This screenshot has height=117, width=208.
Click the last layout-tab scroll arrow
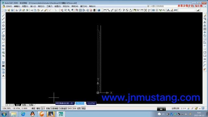point(13,105)
